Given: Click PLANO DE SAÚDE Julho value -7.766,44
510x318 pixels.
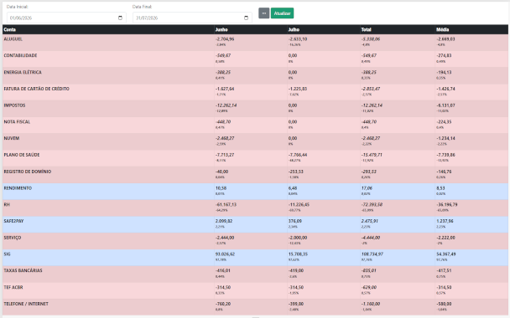Looking at the screenshot, I should tap(298, 155).
